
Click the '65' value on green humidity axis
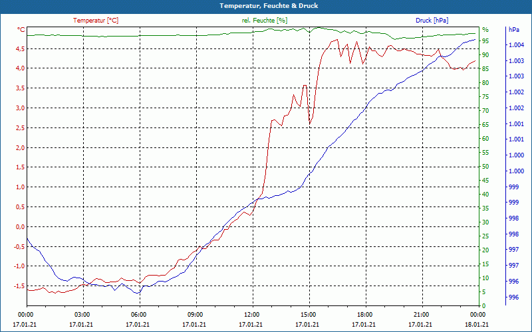[485, 125]
